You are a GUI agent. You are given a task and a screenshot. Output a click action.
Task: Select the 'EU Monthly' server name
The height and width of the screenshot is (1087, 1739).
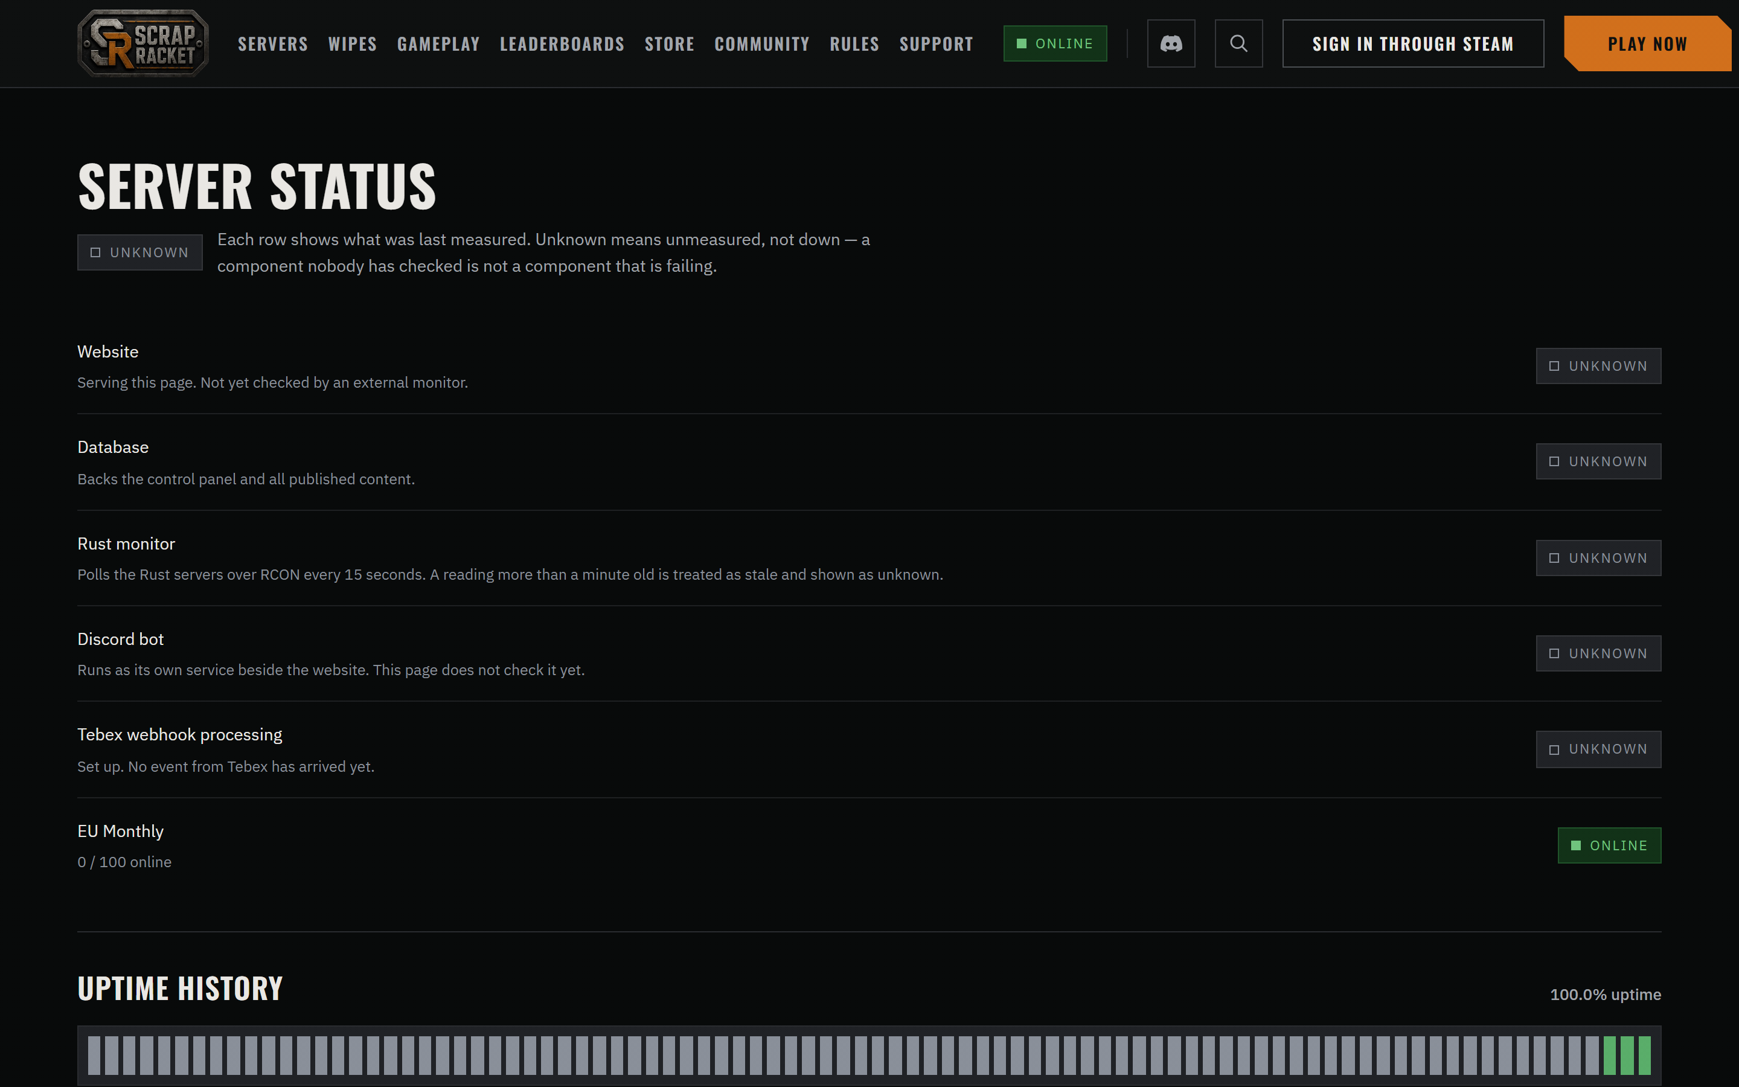pos(120,831)
